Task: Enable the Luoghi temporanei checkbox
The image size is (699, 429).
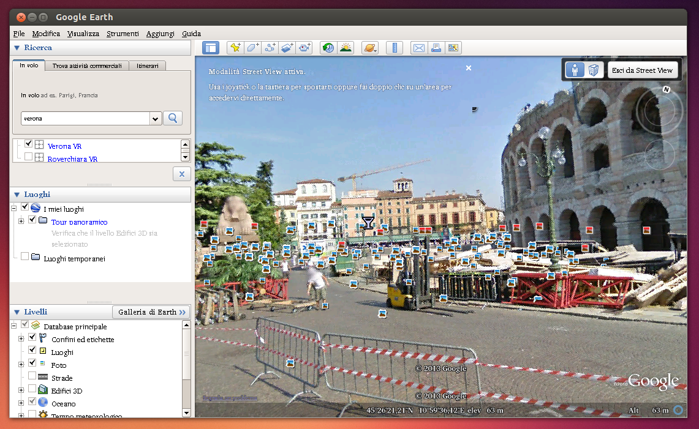Action: 25,256
